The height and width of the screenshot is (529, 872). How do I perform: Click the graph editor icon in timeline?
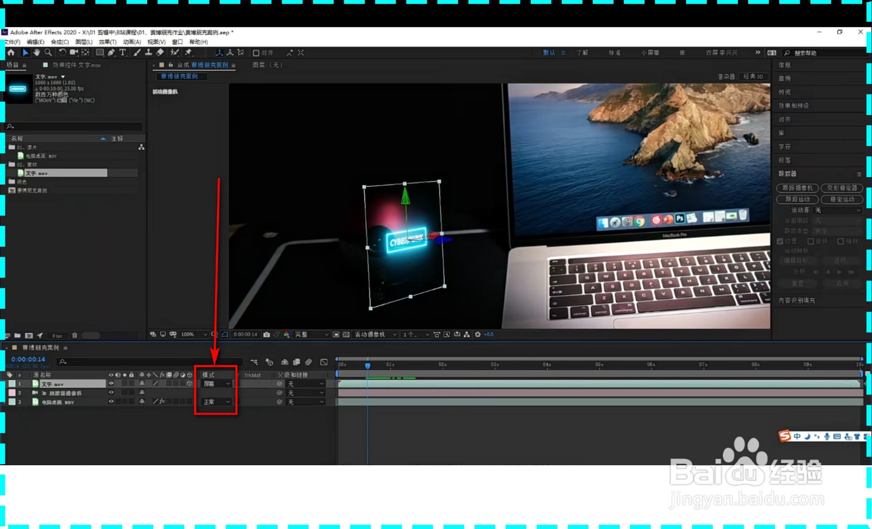point(324,362)
